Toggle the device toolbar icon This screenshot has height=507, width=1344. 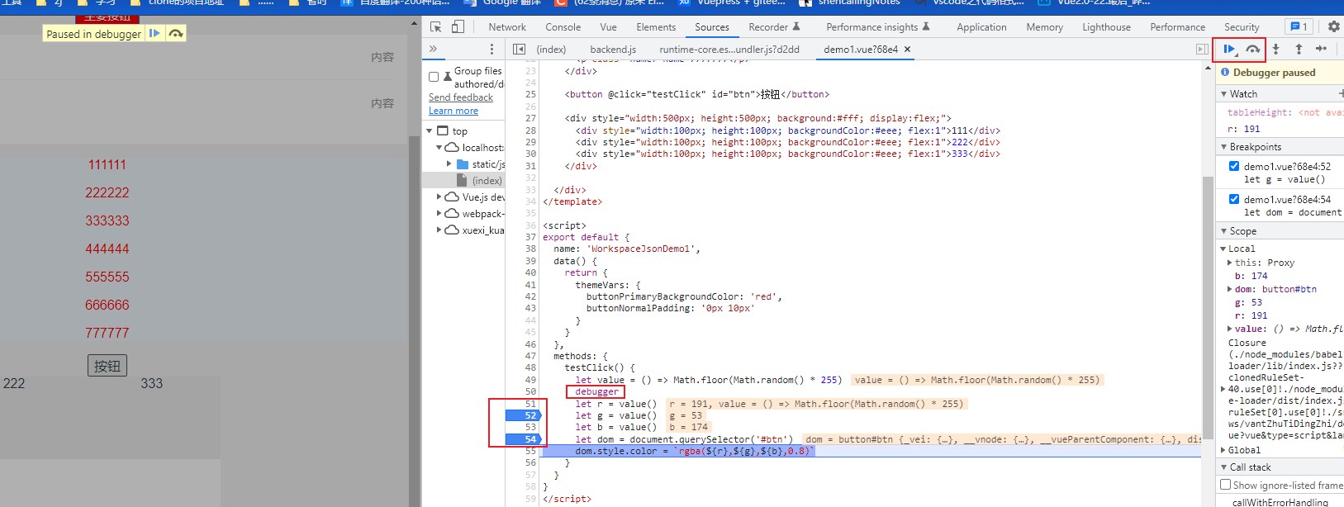pyautogui.click(x=458, y=26)
